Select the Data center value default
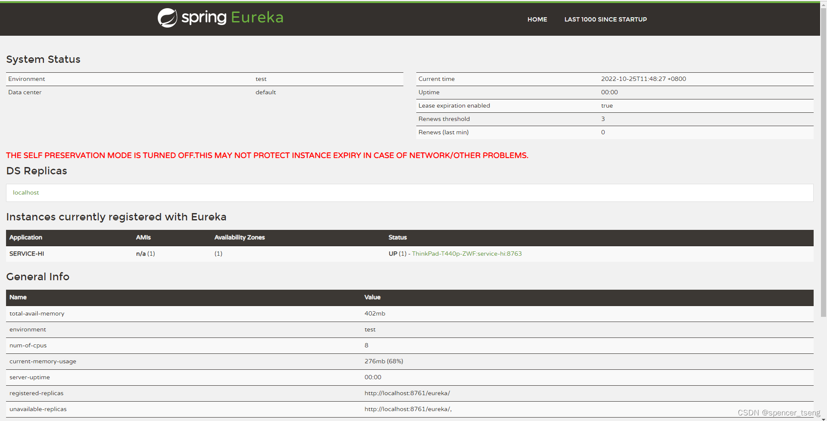827x421 pixels. [x=265, y=92]
